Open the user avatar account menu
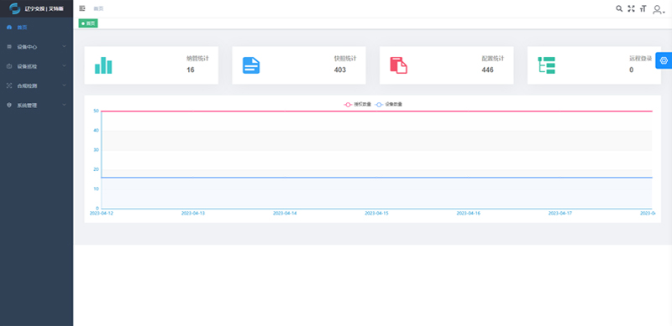Image resolution: width=672 pixels, height=326 pixels. (658, 9)
